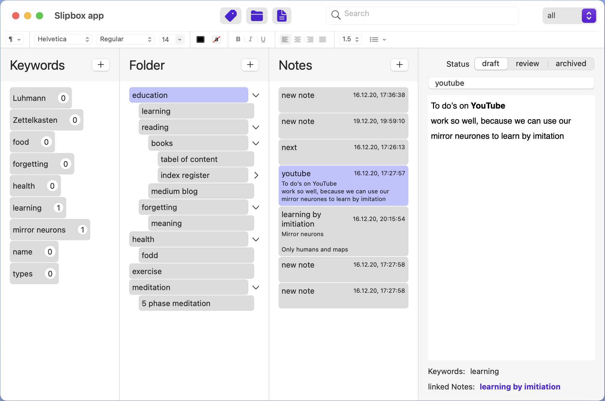Switch status to archived

point(571,63)
